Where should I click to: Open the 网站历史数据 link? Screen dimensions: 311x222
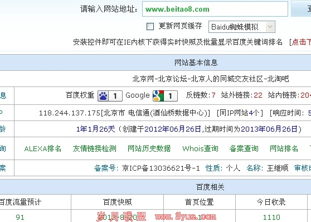(149, 148)
